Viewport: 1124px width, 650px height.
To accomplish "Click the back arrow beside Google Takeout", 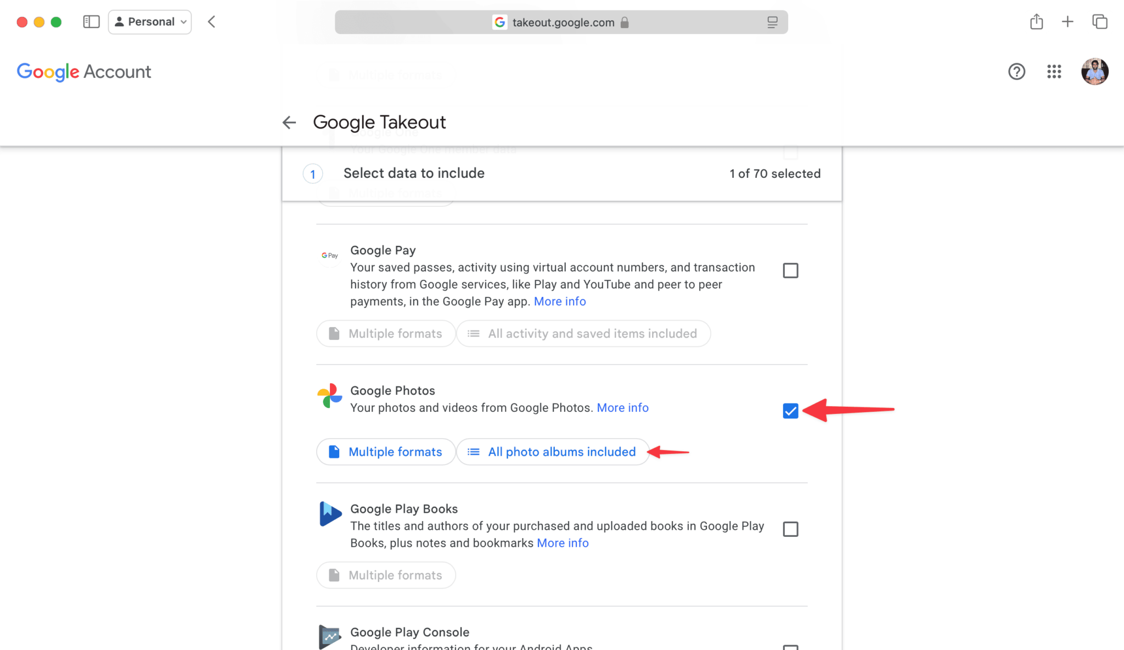I will [289, 122].
